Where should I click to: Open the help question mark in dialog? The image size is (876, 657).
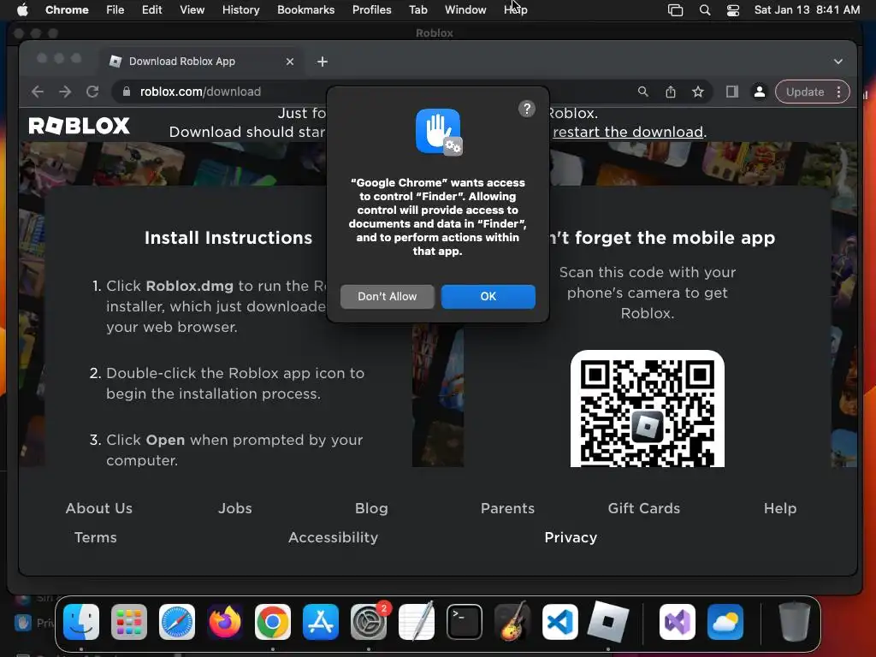[526, 109]
